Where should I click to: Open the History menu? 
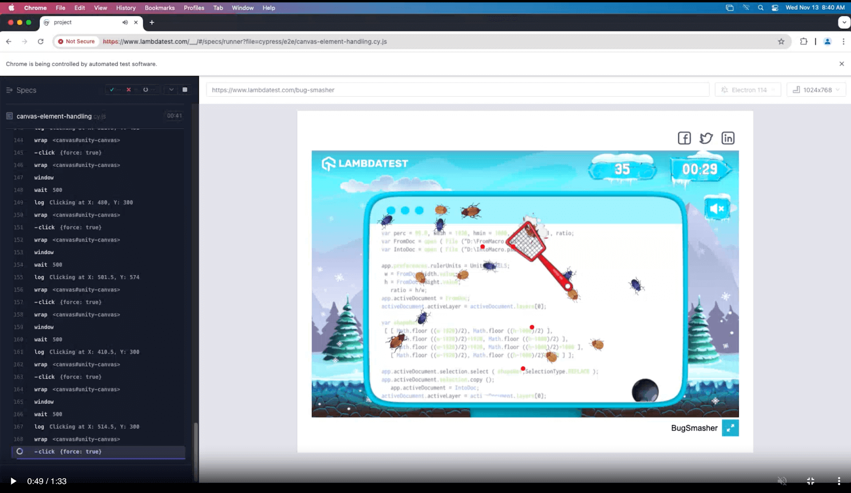coord(126,7)
